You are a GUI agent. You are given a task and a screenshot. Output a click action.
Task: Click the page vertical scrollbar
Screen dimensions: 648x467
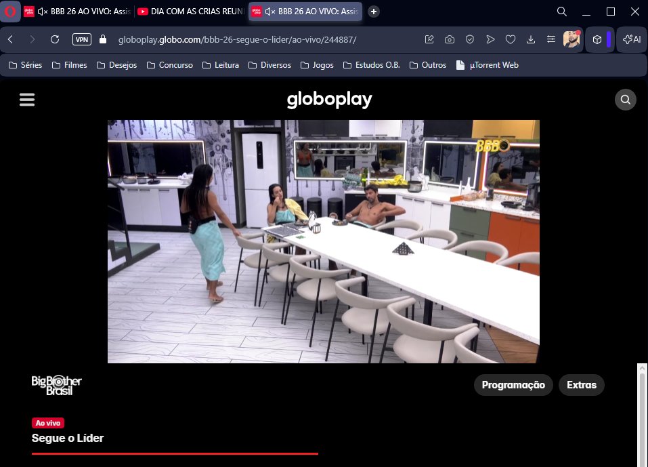pyautogui.click(x=642, y=415)
